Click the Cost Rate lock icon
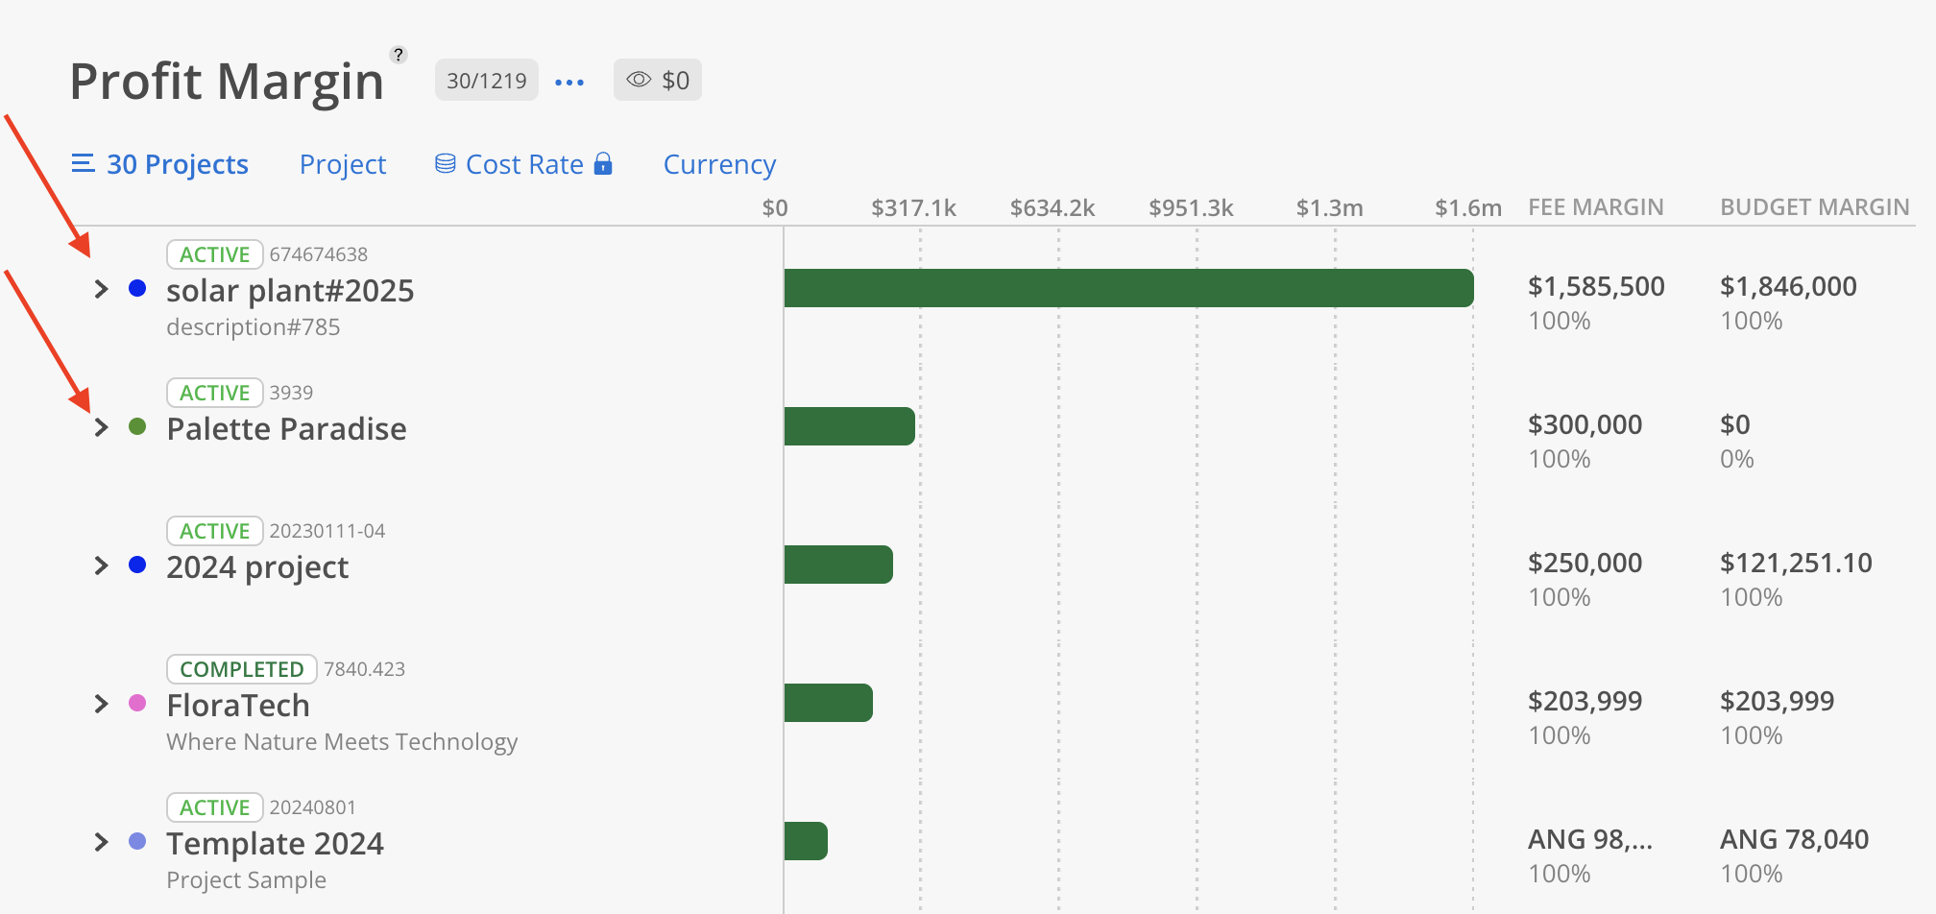This screenshot has height=914, width=1936. [603, 164]
